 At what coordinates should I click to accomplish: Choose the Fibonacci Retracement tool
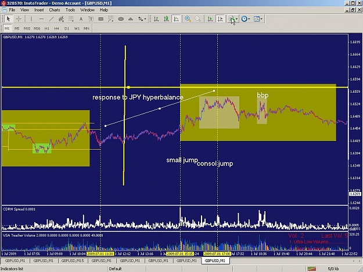point(71,19)
